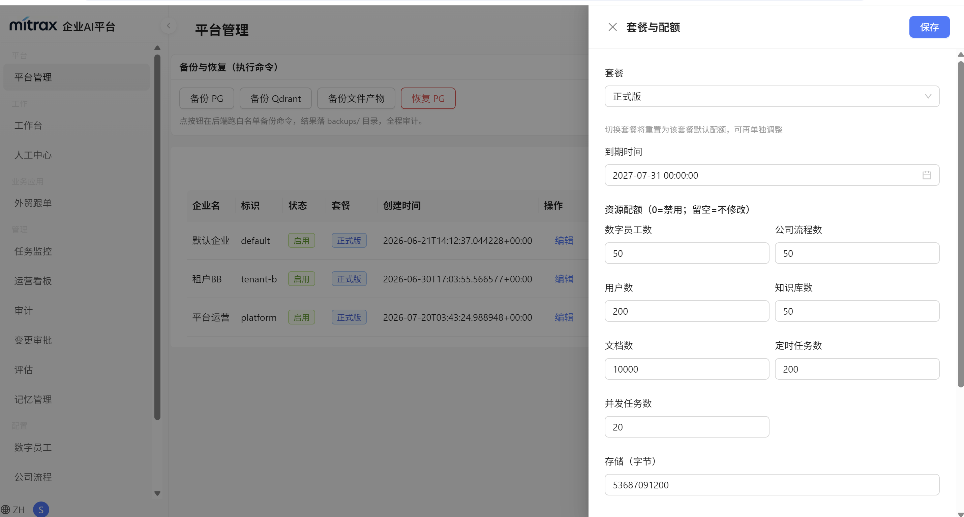Click the globe language icon ZH
The image size is (964, 517).
pyautogui.click(x=13, y=510)
